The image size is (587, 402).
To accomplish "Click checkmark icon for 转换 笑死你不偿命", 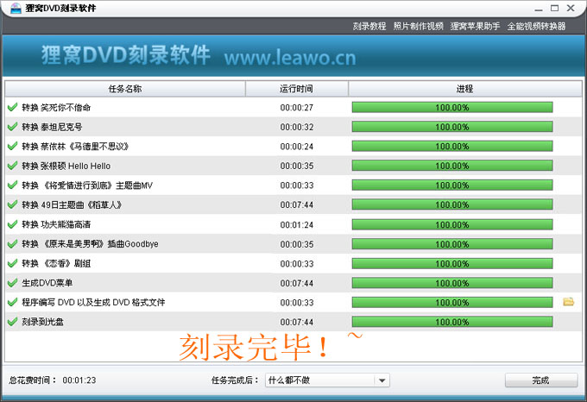I will (x=12, y=107).
